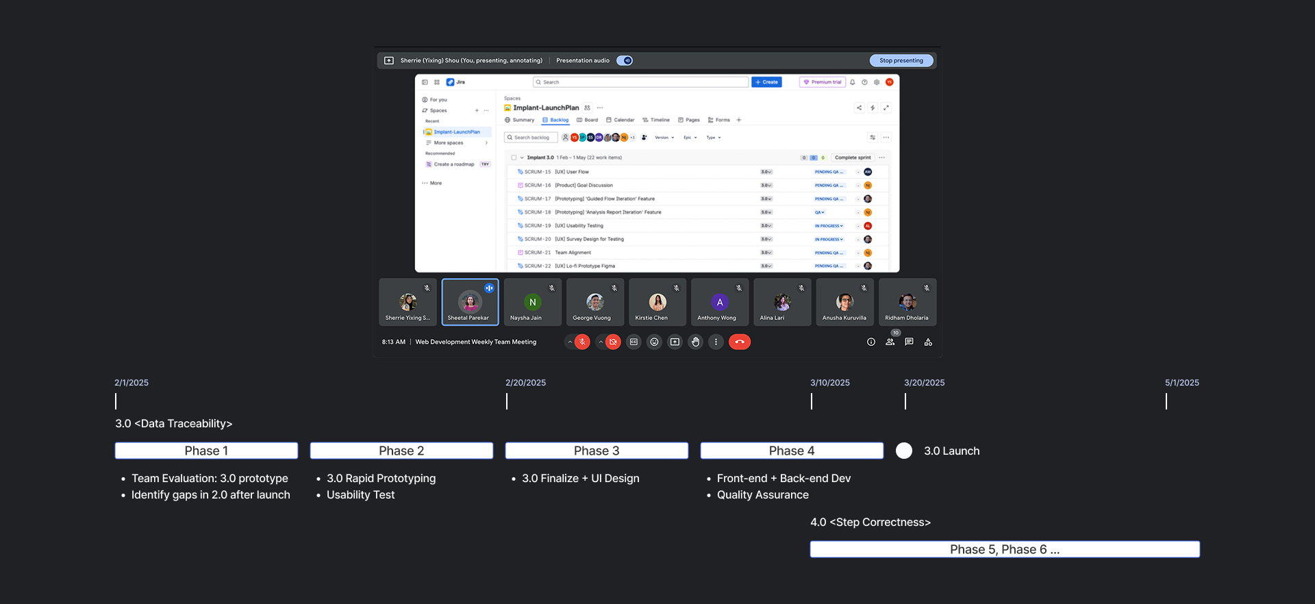Click the Phase 5, Phase 6 roadmap bar
Image resolution: width=1315 pixels, height=604 pixels.
[1005, 549]
